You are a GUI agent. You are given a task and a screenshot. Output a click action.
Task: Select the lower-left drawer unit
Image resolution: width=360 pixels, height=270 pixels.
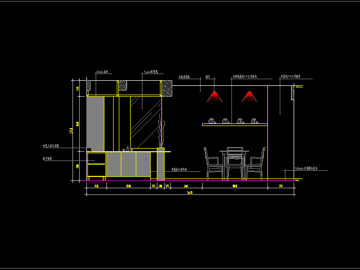click(x=96, y=165)
